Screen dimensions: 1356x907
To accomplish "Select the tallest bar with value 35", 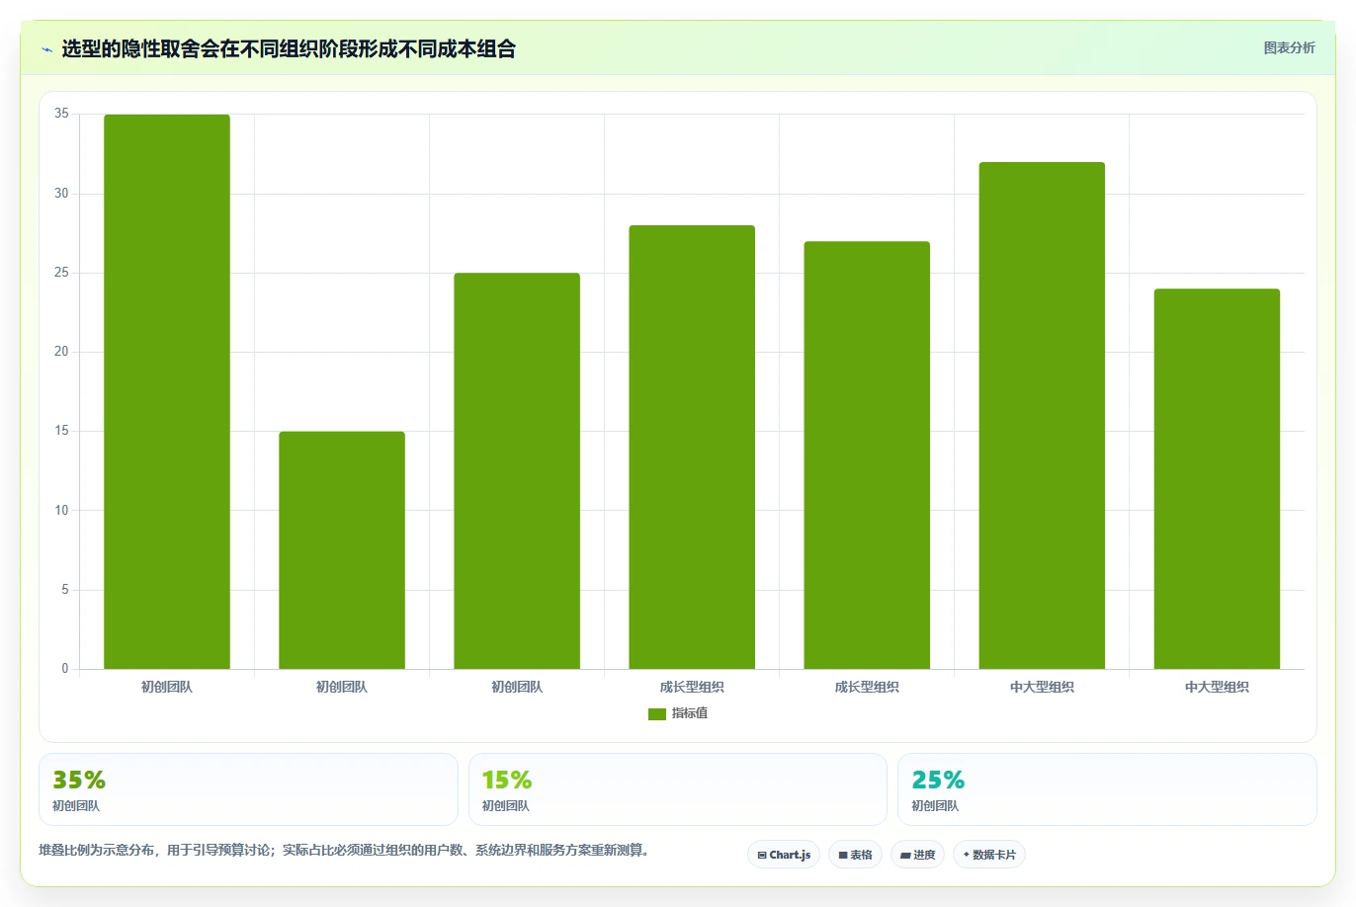I will 167,392.
